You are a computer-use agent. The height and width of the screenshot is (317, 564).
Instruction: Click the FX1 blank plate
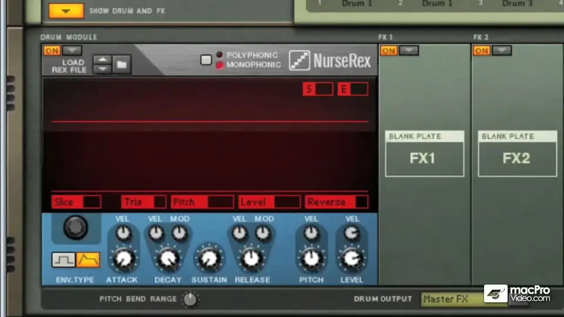point(425,153)
